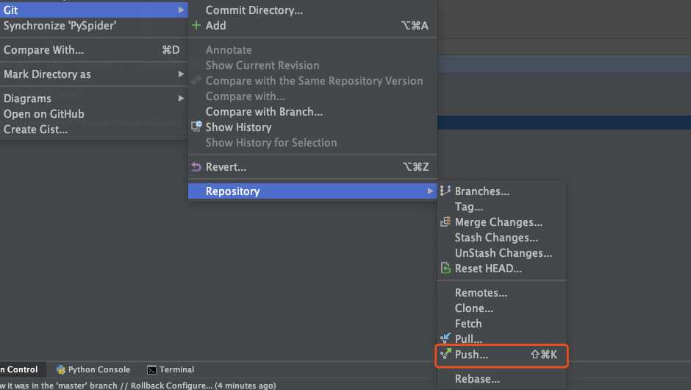
Task: Click the Repository submenu arrow
Action: (430, 191)
